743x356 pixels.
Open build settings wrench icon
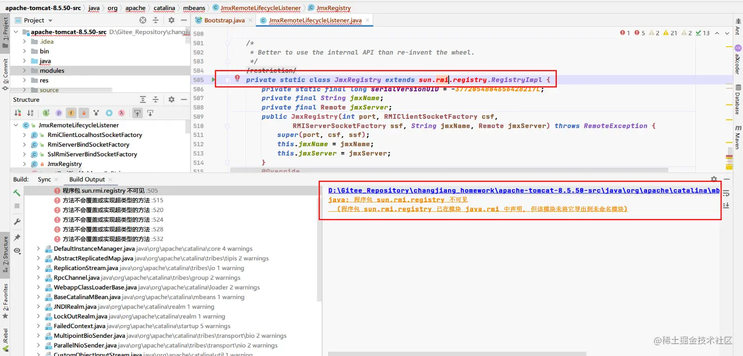[17, 222]
